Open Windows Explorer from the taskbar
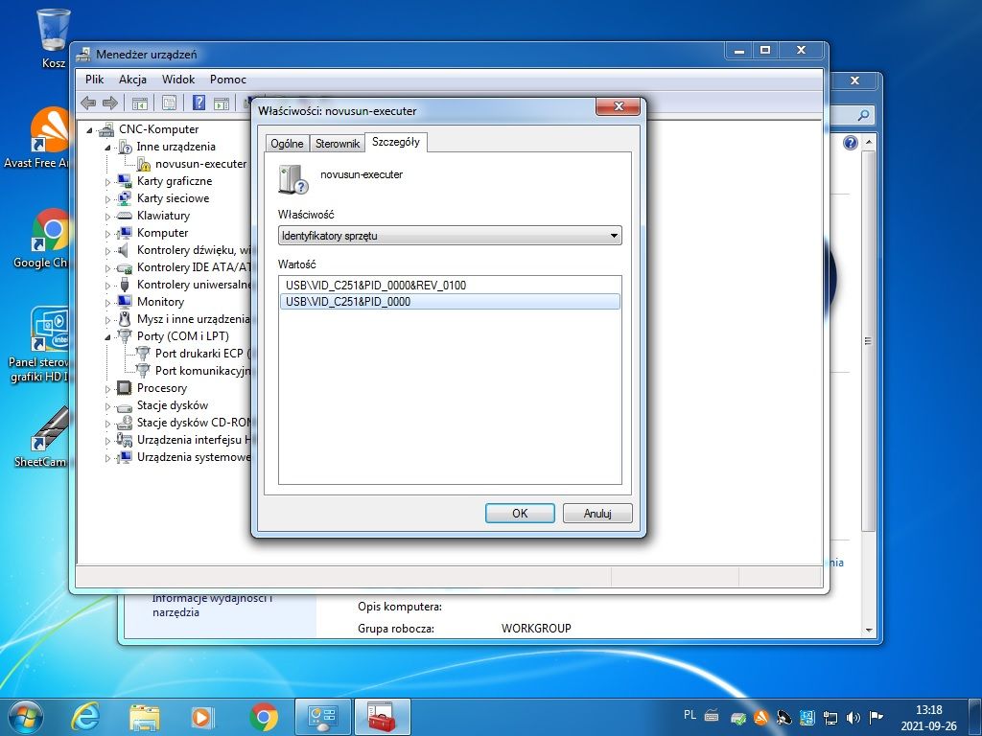The width and height of the screenshot is (982, 736). tap(144, 717)
